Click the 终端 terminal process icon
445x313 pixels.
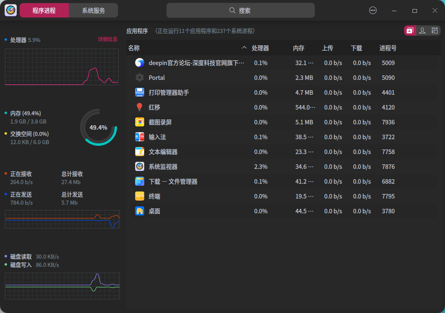coord(140,196)
